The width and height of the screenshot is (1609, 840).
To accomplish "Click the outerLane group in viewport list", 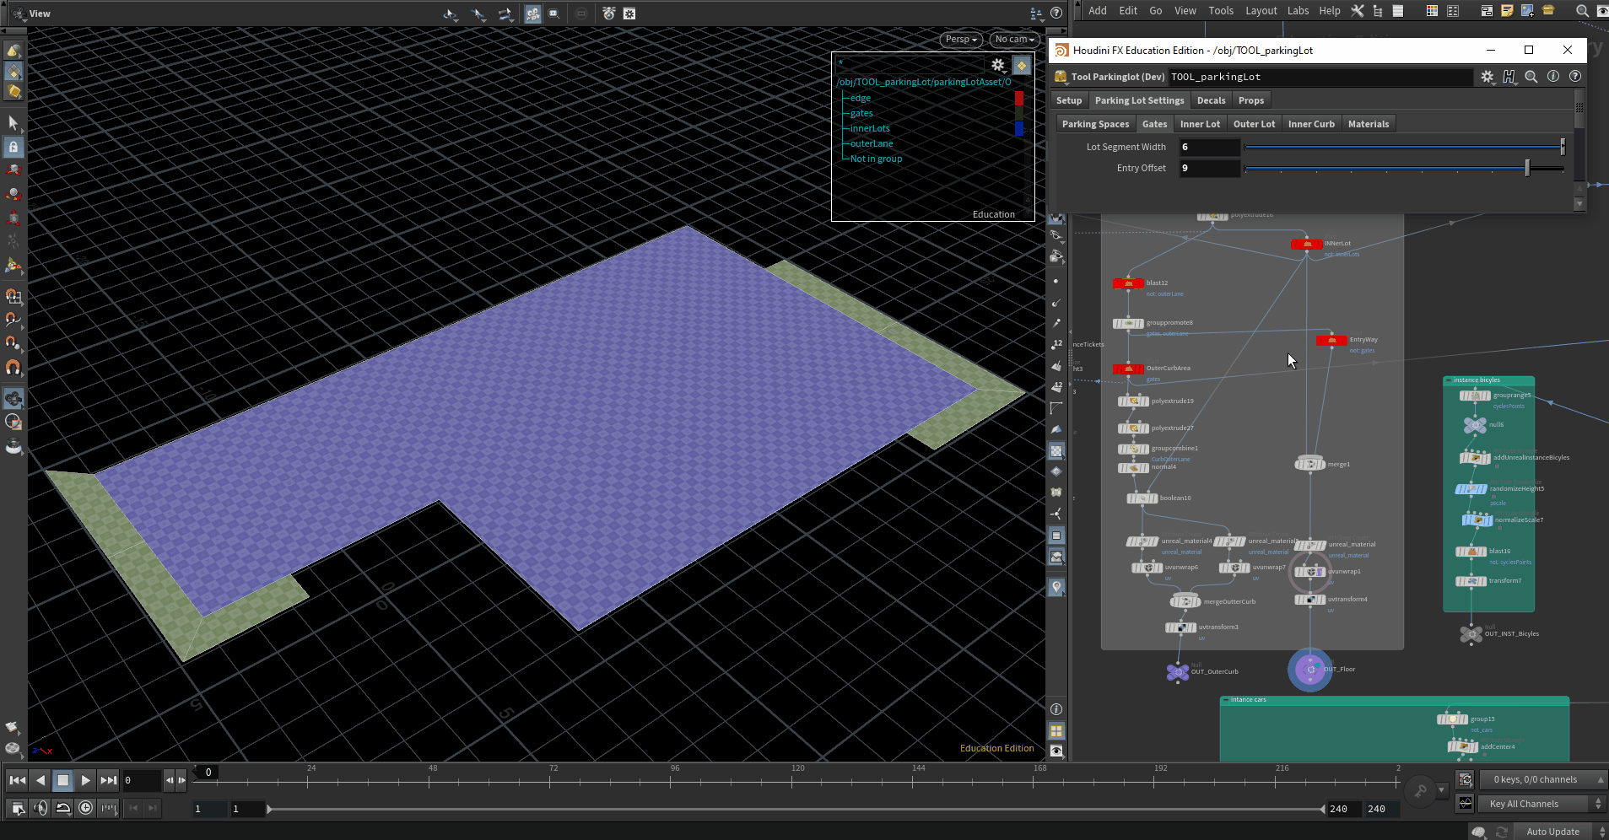I will point(872,143).
